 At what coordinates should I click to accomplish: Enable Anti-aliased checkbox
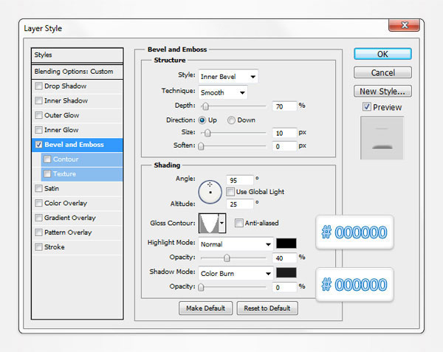(x=239, y=223)
